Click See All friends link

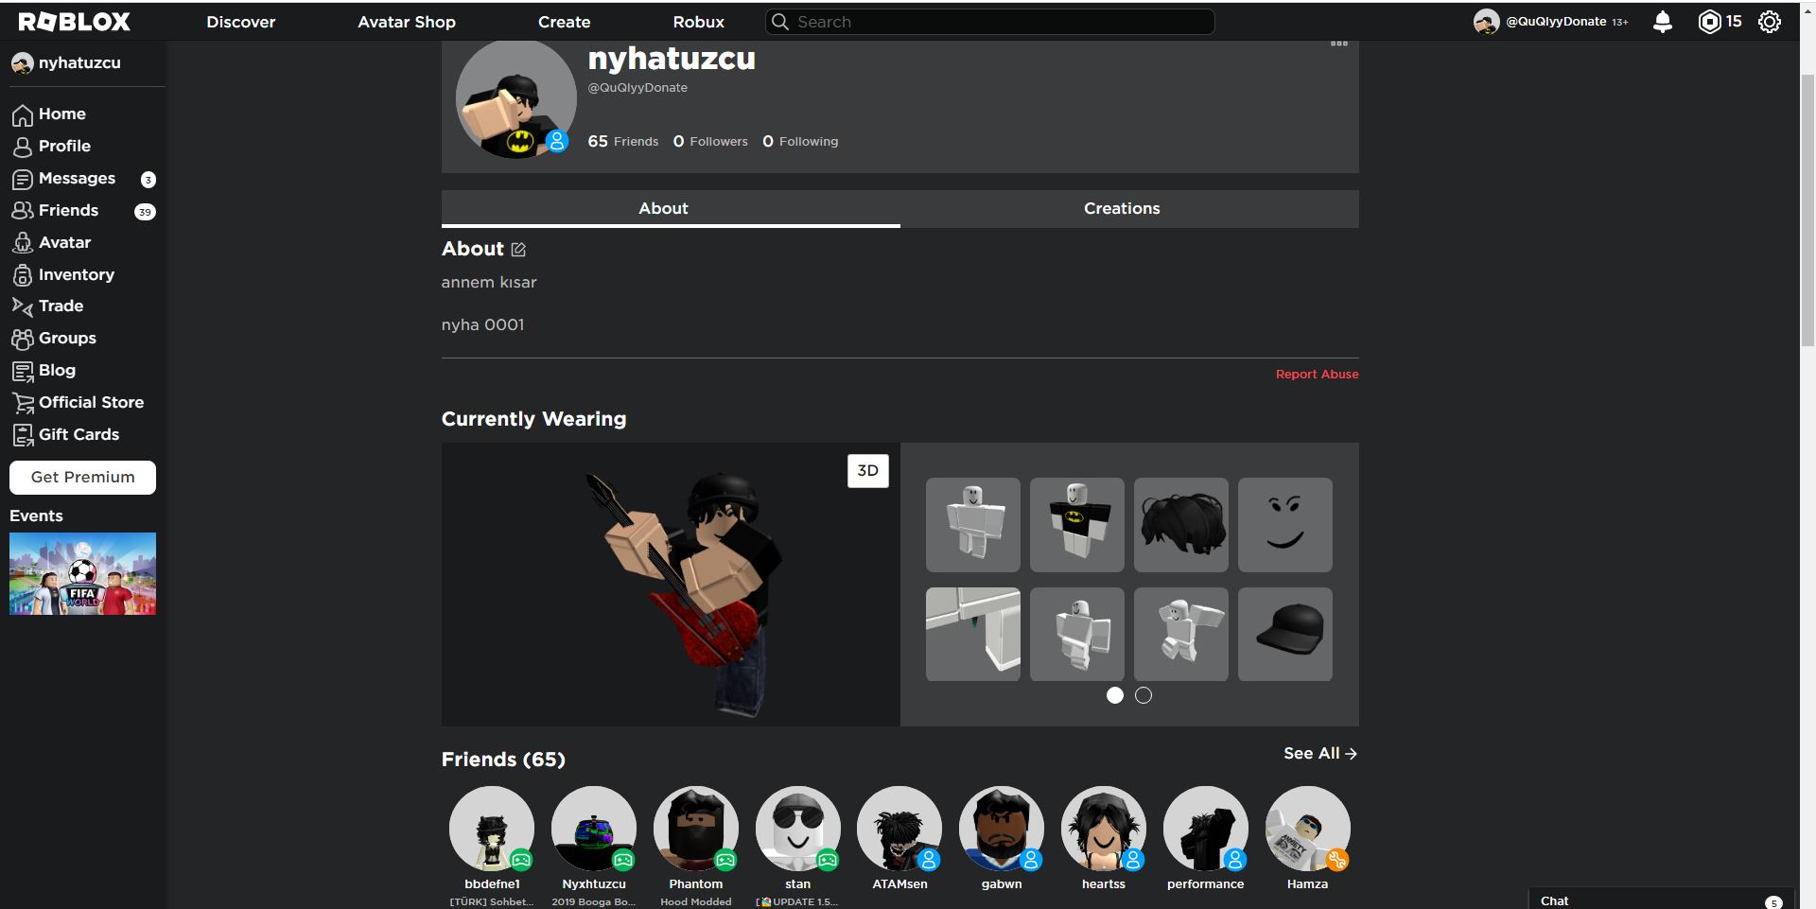(1320, 754)
